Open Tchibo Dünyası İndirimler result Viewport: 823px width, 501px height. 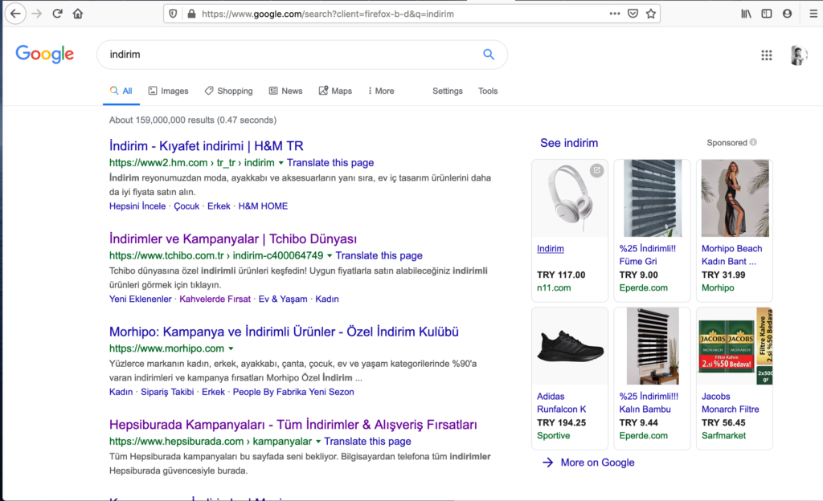coord(233,238)
